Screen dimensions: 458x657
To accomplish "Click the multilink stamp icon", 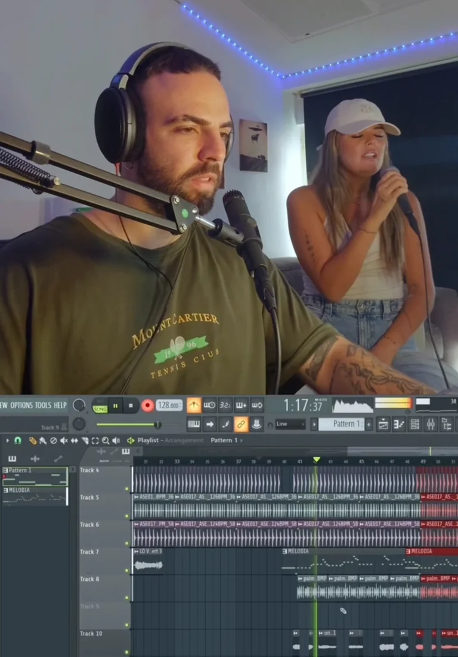I will [x=256, y=424].
